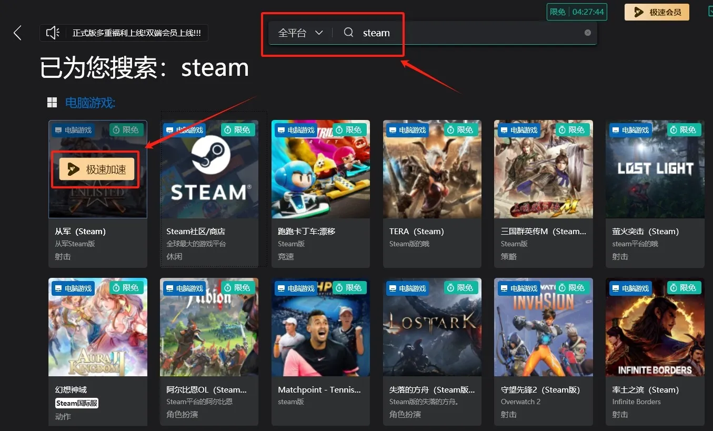Click the title Matchpoint - Tennis...

pos(319,390)
